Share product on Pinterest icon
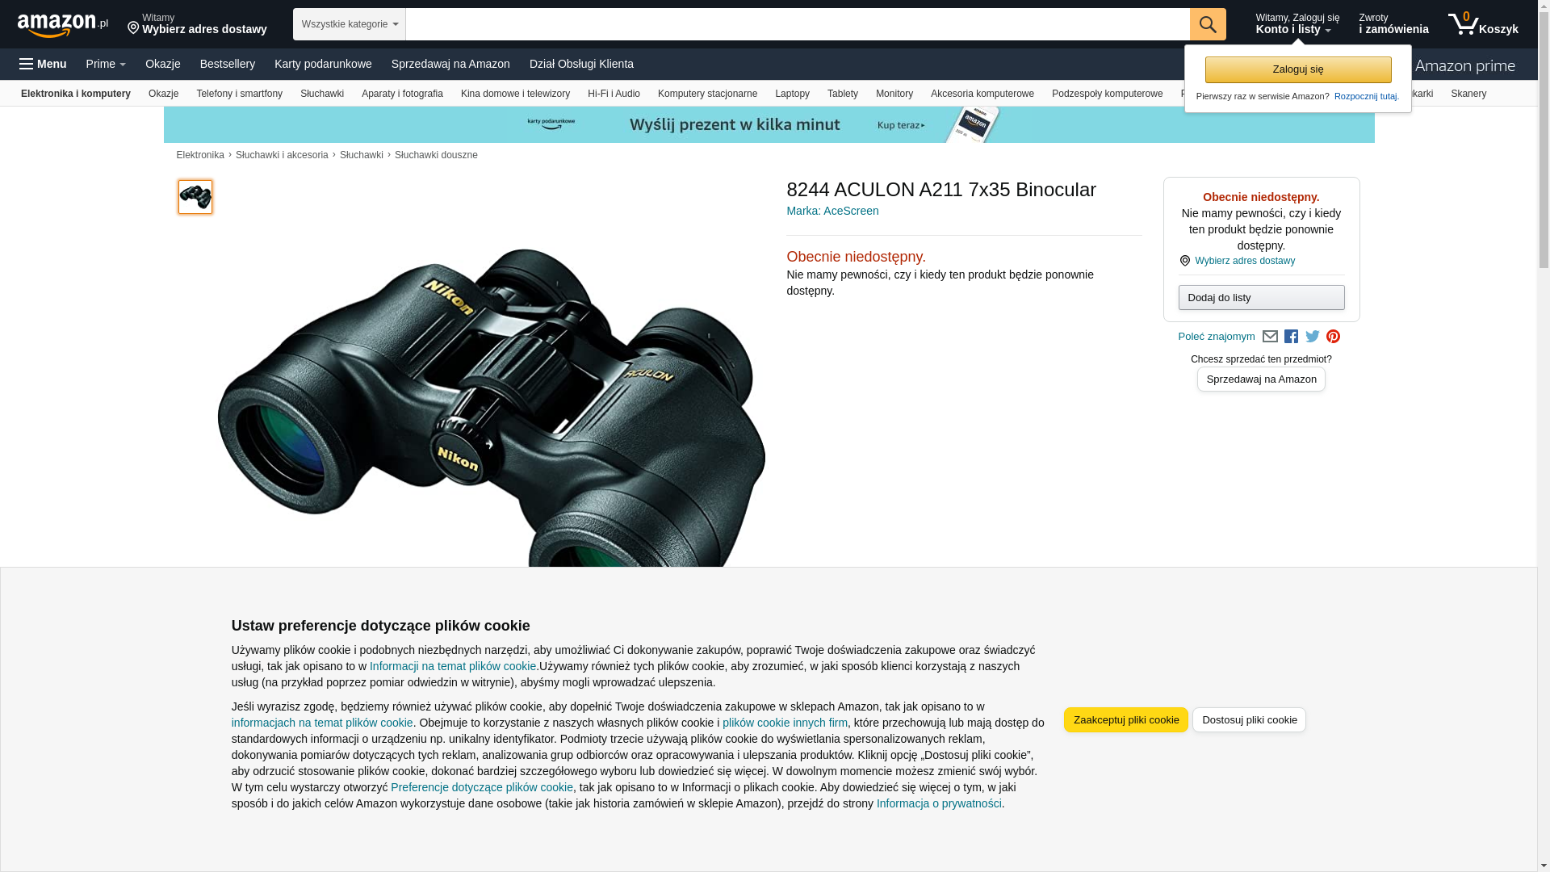Image resolution: width=1550 pixels, height=872 pixels. pos(1333,337)
